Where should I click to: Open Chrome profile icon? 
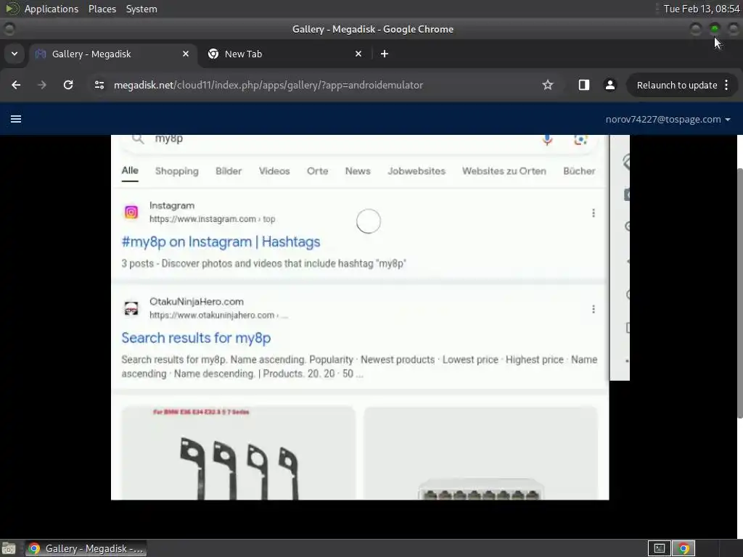[609, 85]
